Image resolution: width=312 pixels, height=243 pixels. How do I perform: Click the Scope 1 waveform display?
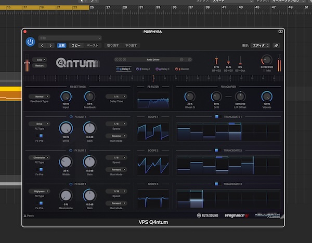point(153,132)
